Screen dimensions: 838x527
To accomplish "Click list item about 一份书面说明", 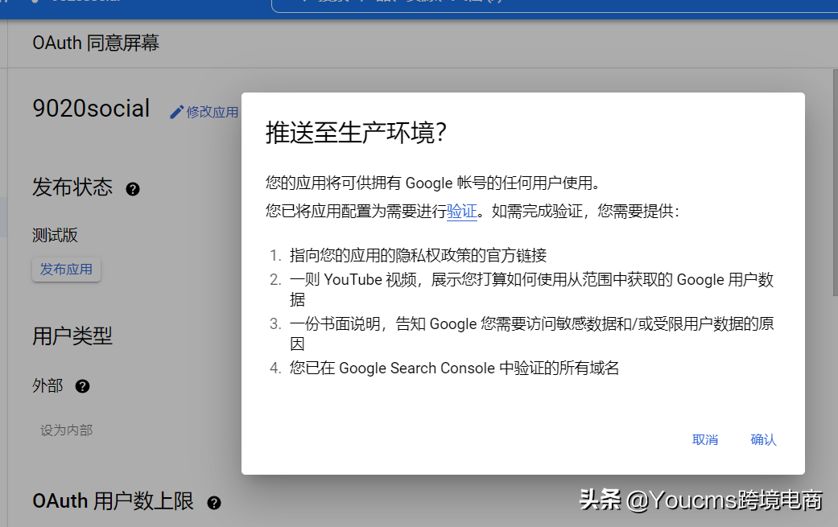I will click(x=531, y=334).
